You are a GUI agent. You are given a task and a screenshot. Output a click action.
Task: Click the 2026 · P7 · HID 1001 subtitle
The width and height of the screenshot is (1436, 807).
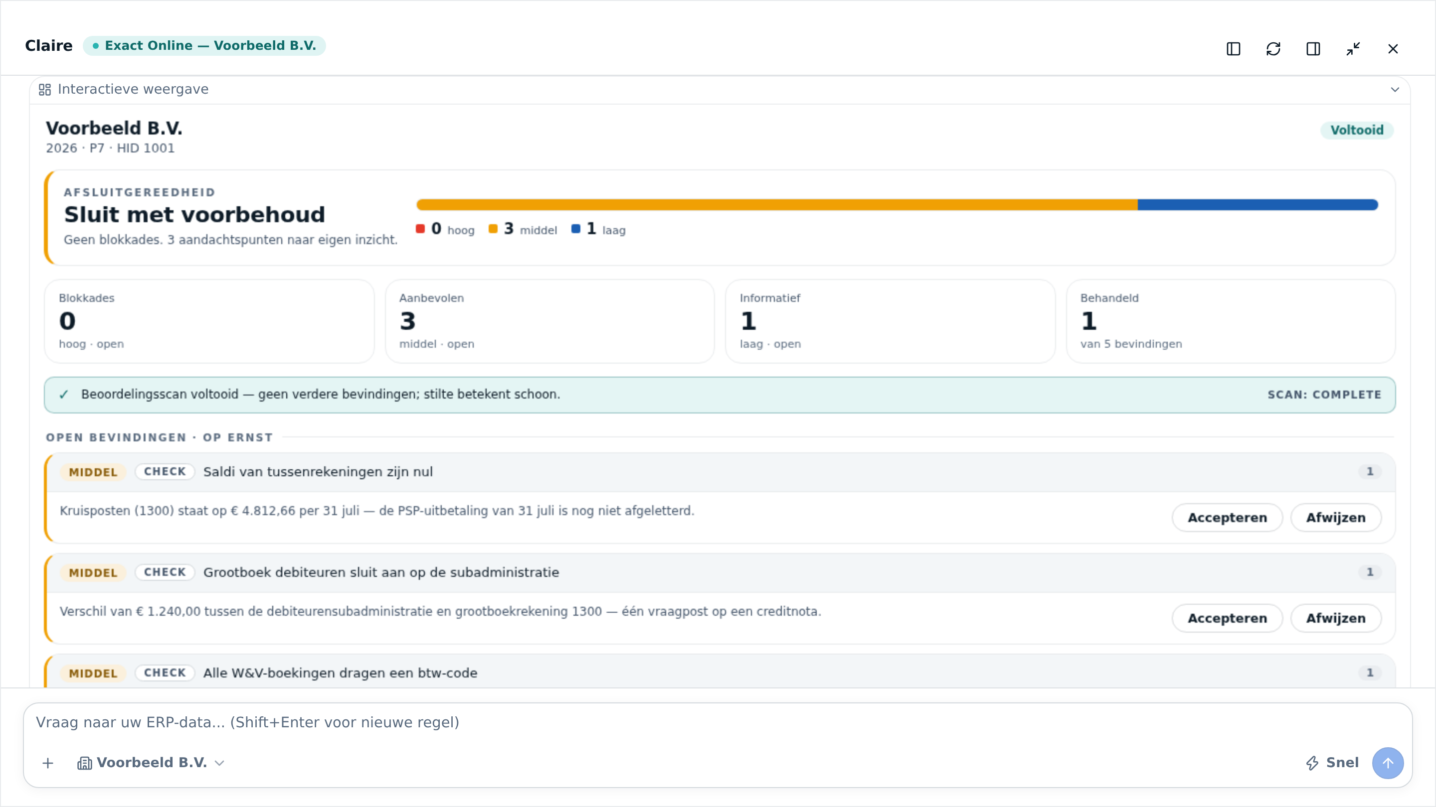click(110, 149)
